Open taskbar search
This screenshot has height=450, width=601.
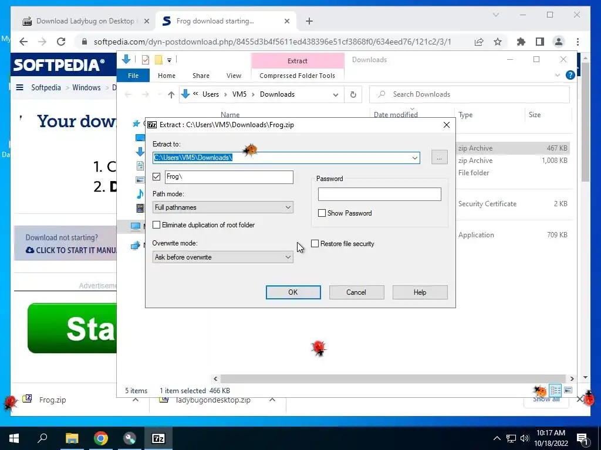[x=42, y=438]
